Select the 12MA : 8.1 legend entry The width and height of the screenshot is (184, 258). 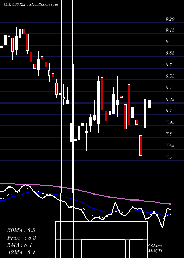point(21,252)
